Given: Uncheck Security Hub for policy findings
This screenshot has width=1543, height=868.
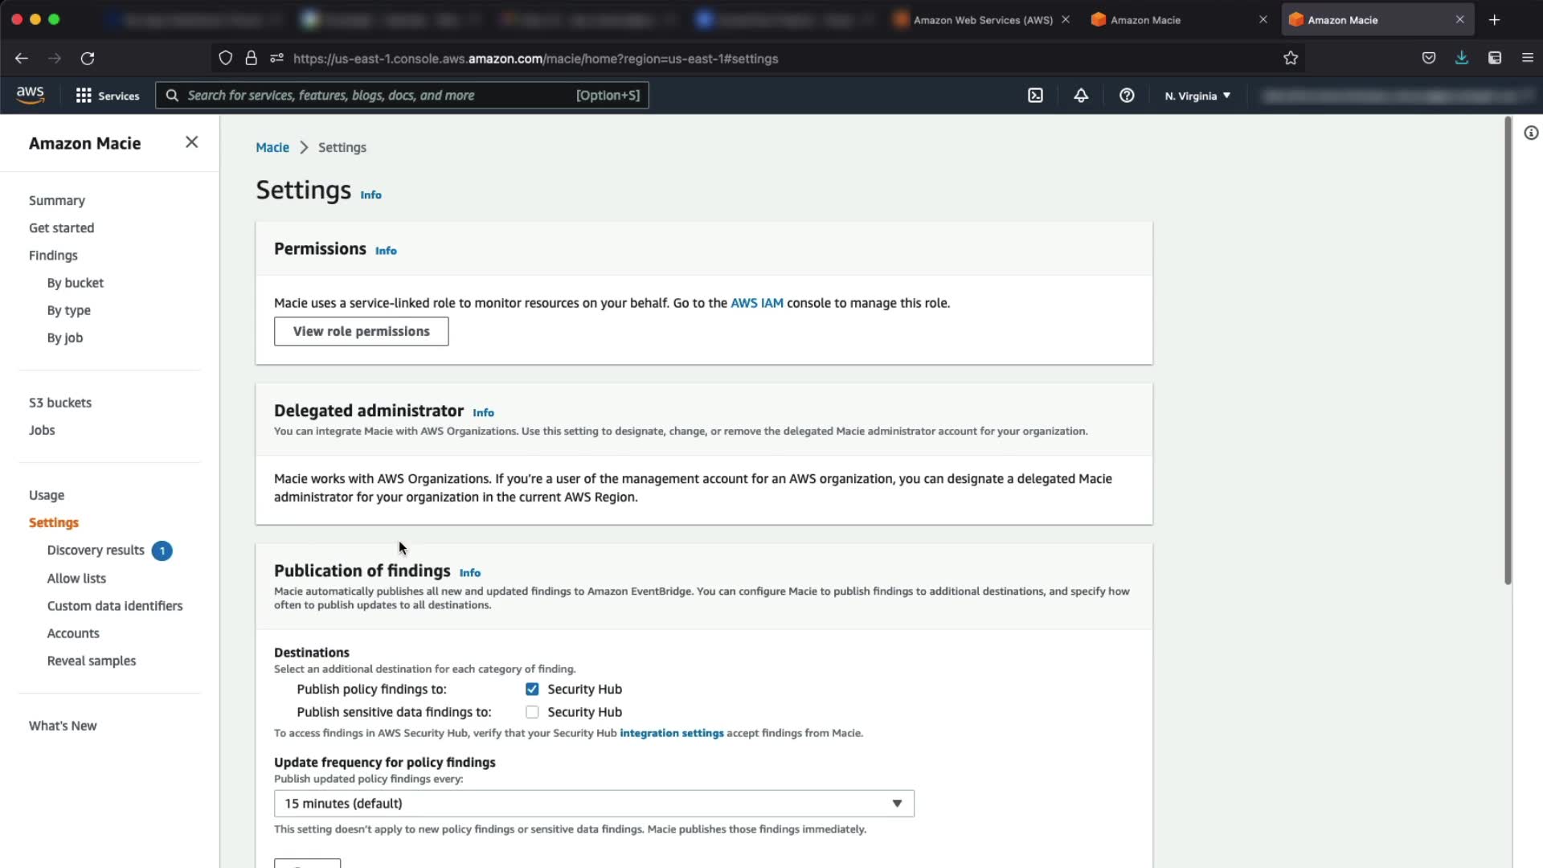Looking at the screenshot, I should pyautogui.click(x=532, y=690).
